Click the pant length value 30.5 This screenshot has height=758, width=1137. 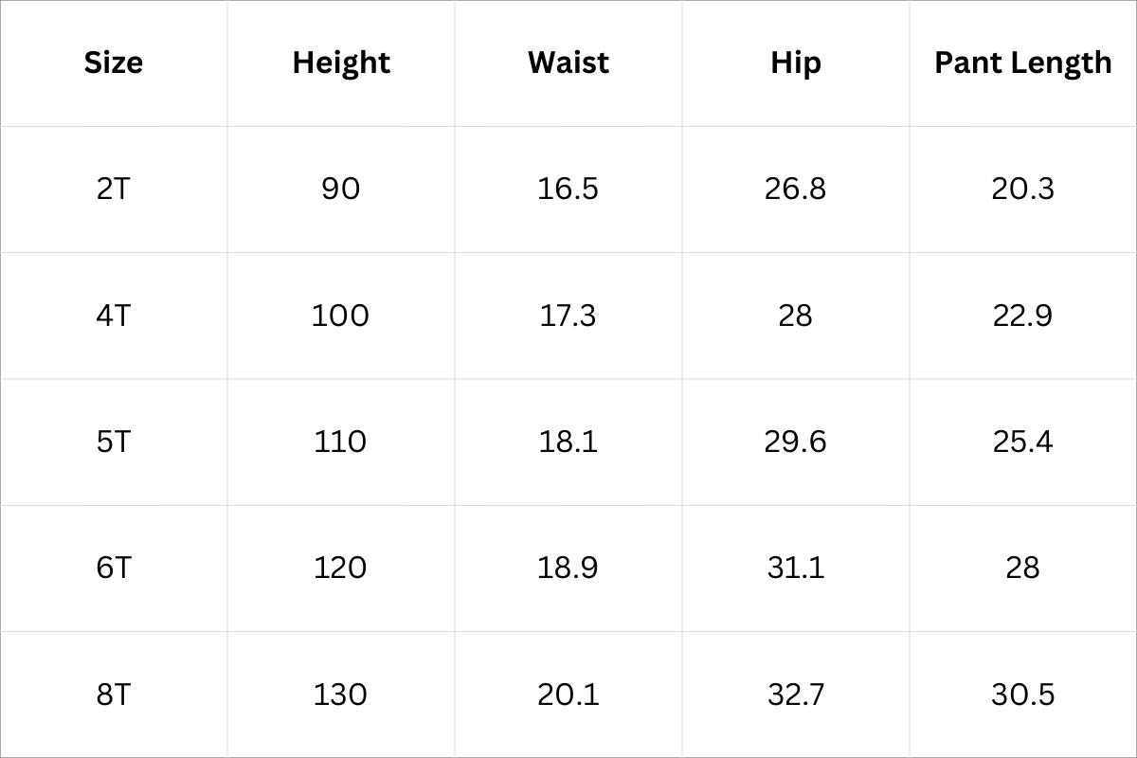1022,695
